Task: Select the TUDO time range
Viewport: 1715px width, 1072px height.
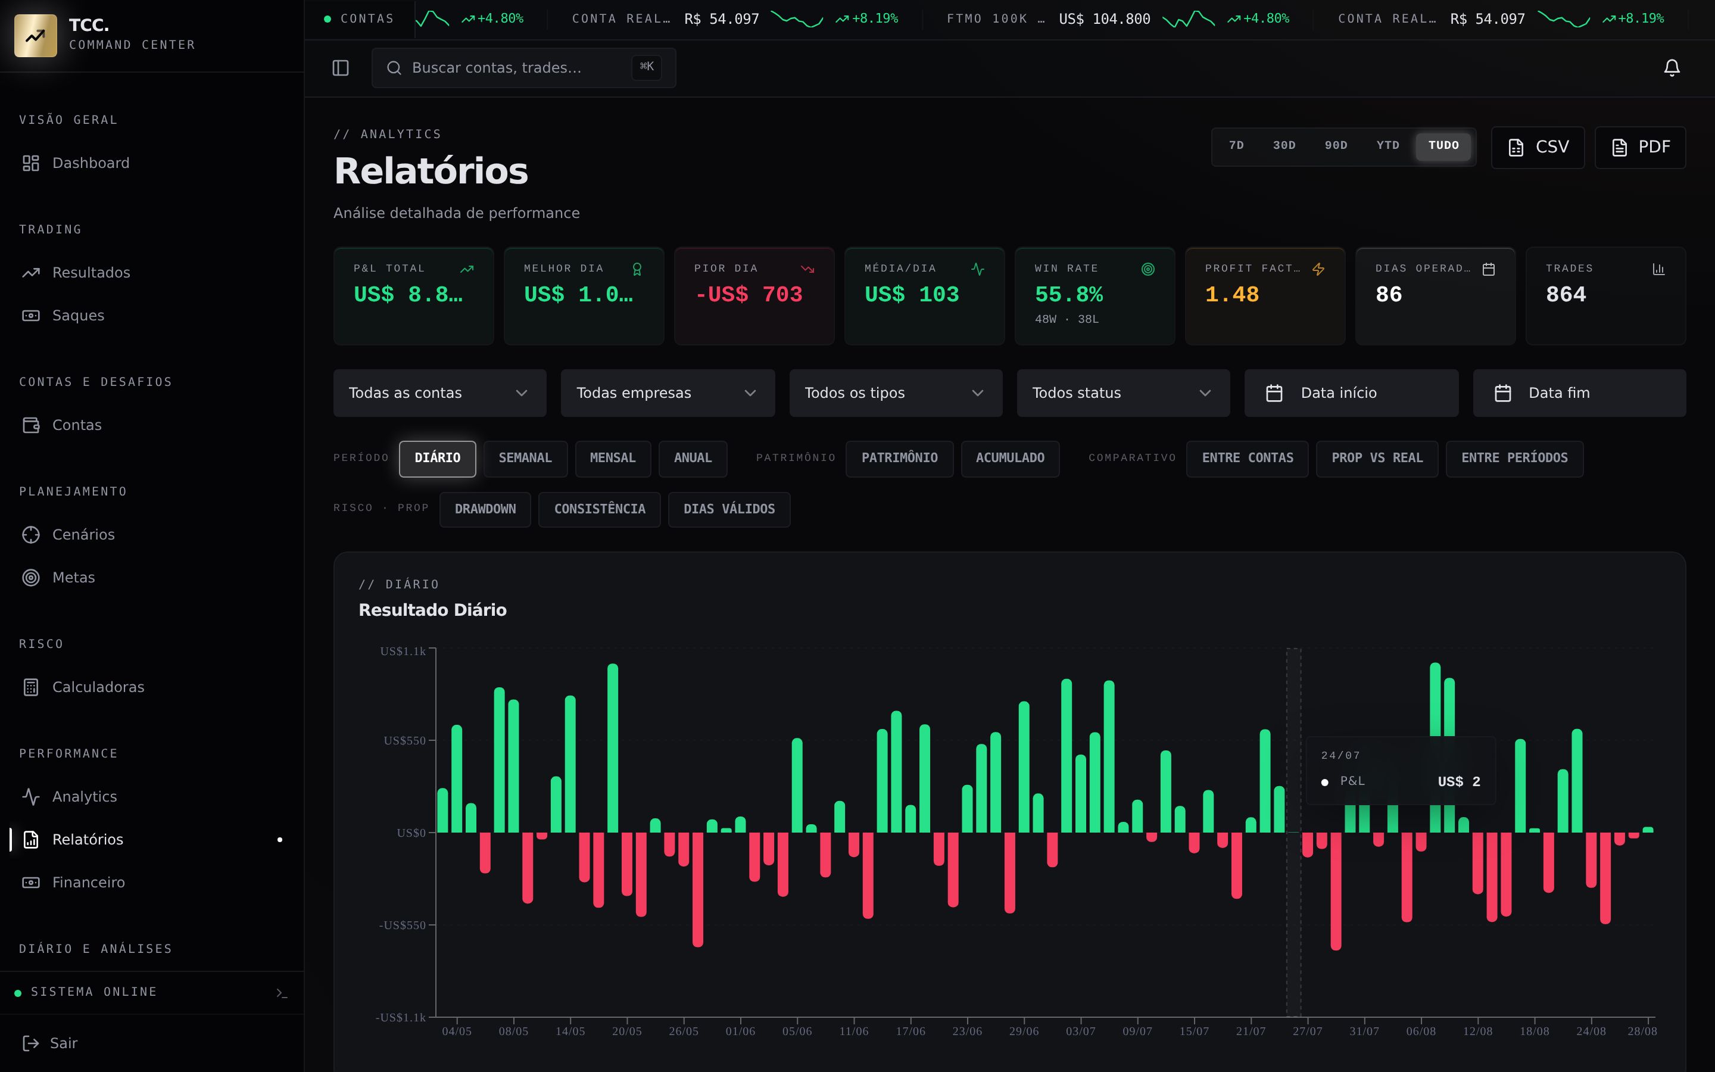Action: coord(1443,145)
